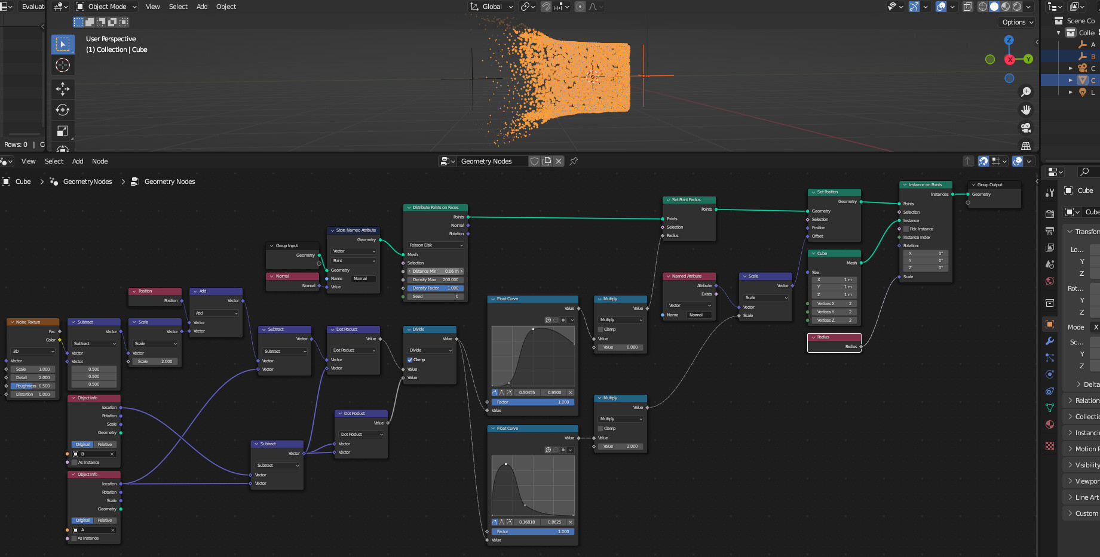The image size is (1100, 557).
Task: Open Modifier Properties via the wrench icon
Action: tap(1049, 341)
